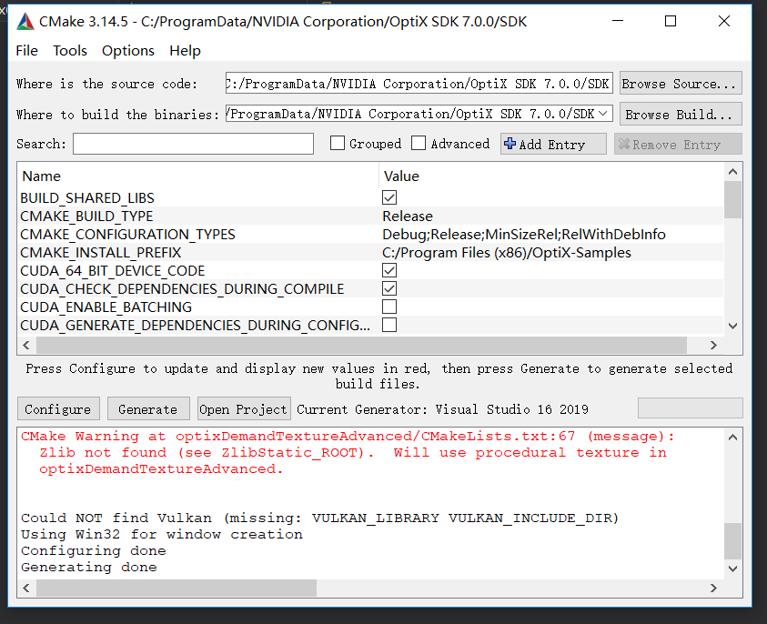Click the variable list scroll down arrow
Image resolution: width=767 pixels, height=624 pixels.
(732, 326)
